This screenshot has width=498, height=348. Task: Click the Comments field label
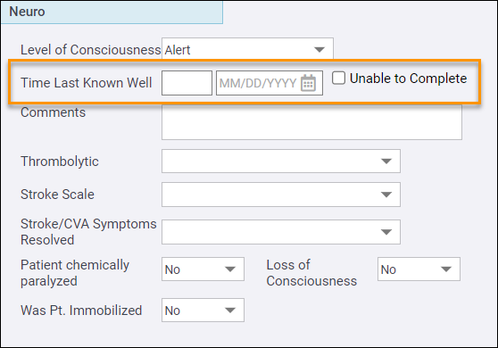(53, 112)
